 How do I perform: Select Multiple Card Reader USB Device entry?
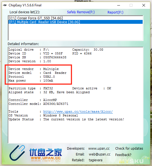pyautogui.click(x=76, y=22)
